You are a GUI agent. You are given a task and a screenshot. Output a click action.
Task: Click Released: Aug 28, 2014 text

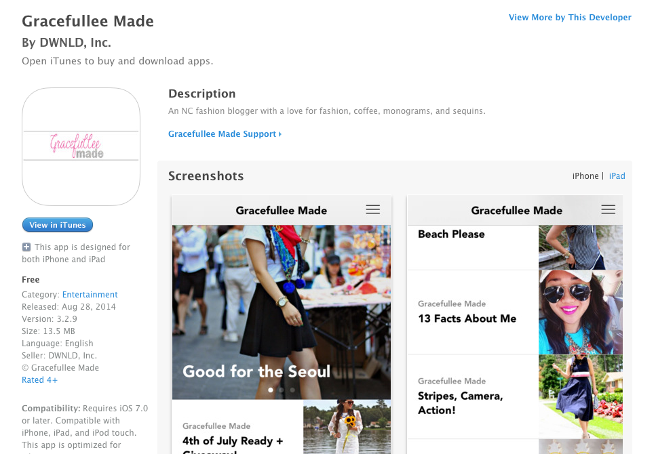[69, 307]
